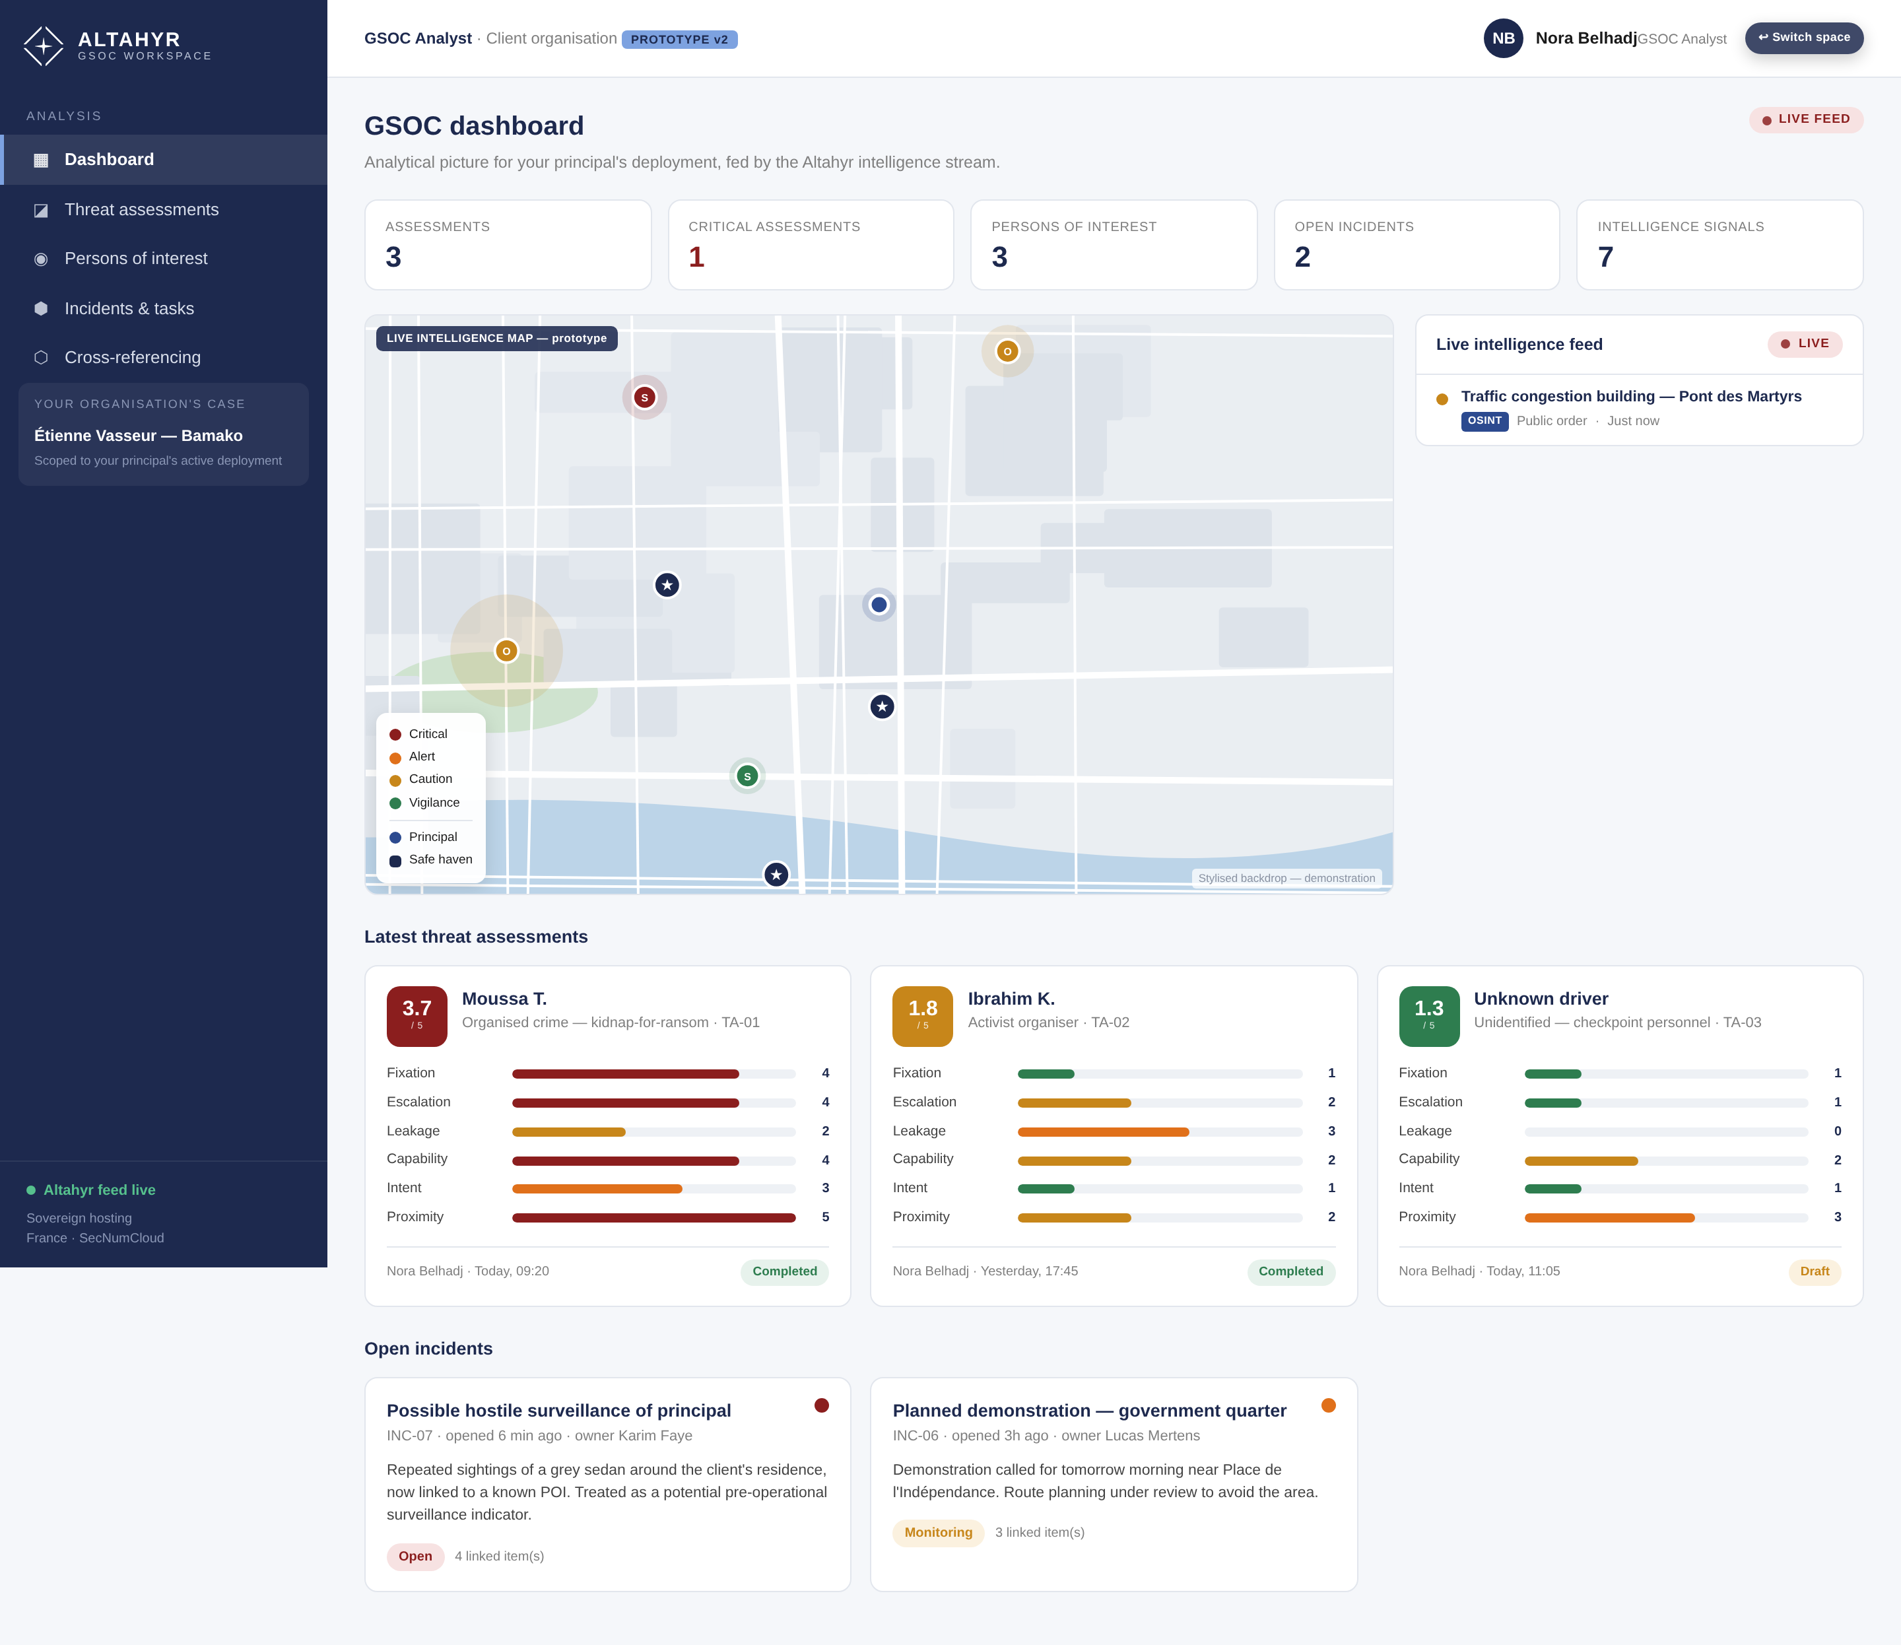Click the OSINT source tag

pyautogui.click(x=1484, y=420)
